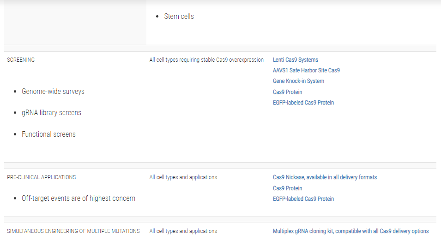Click the AAVS1 Safe Harbor Site Cas9 link

(x=306, y=70)
